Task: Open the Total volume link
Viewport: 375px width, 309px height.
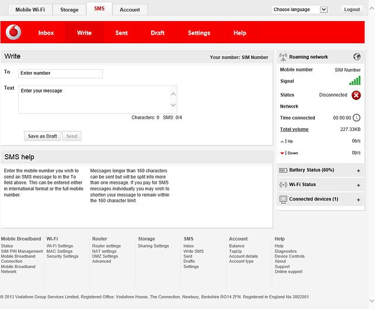Action: click(x=294, y=129)
